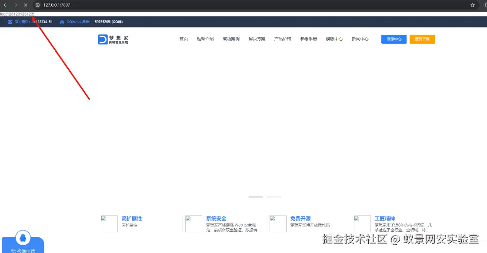
Task: Select the first carousel slide indicator
Action: (256, 197)
